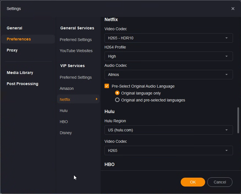
Task: Close the Settings dialog with X
Action: click(233, 9)
